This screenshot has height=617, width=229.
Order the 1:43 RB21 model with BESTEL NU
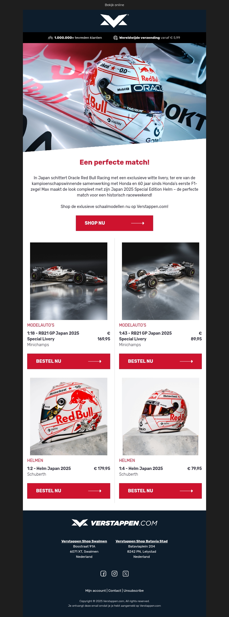[160, 361]
